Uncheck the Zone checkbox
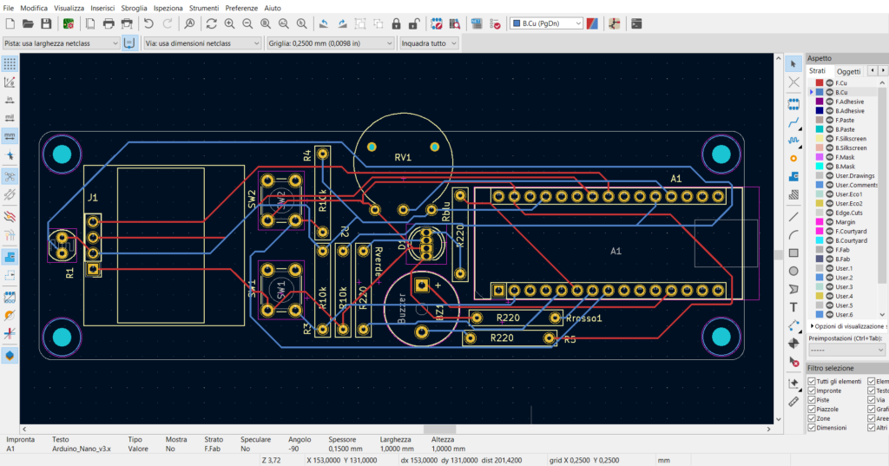889x466 pixels. pos(812,418)
